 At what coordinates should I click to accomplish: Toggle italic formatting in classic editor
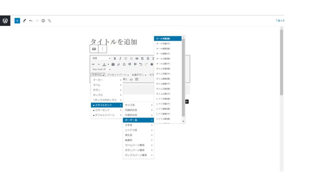pos(120,58)
